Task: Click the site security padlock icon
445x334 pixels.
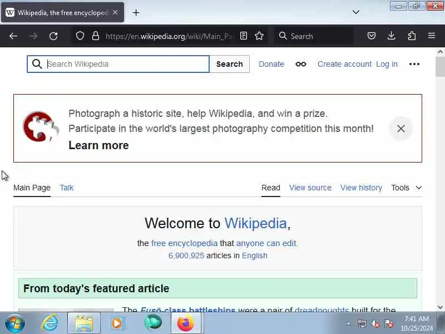Action: pyautogui.click(x=96, y=36)
